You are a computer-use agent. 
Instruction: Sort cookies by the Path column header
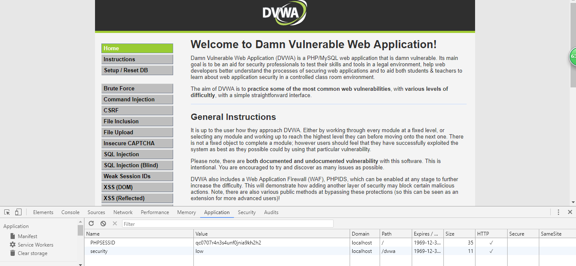396,233
